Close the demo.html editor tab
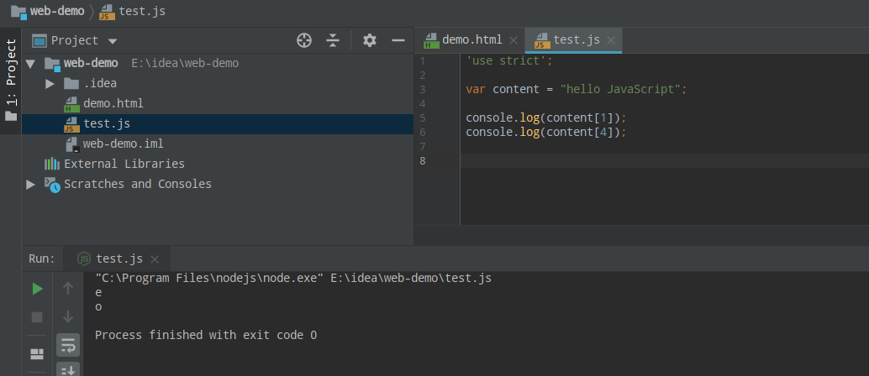The image size is (869, 376). pos(513,40)
